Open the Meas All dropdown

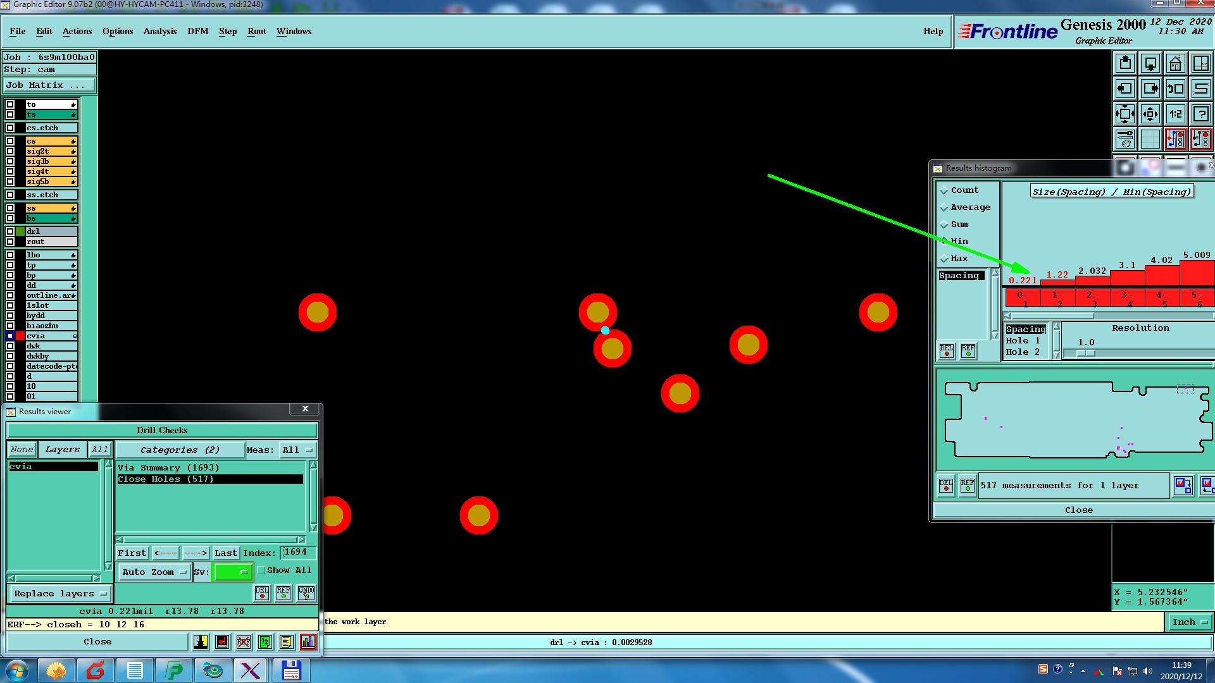pos(297,450)
